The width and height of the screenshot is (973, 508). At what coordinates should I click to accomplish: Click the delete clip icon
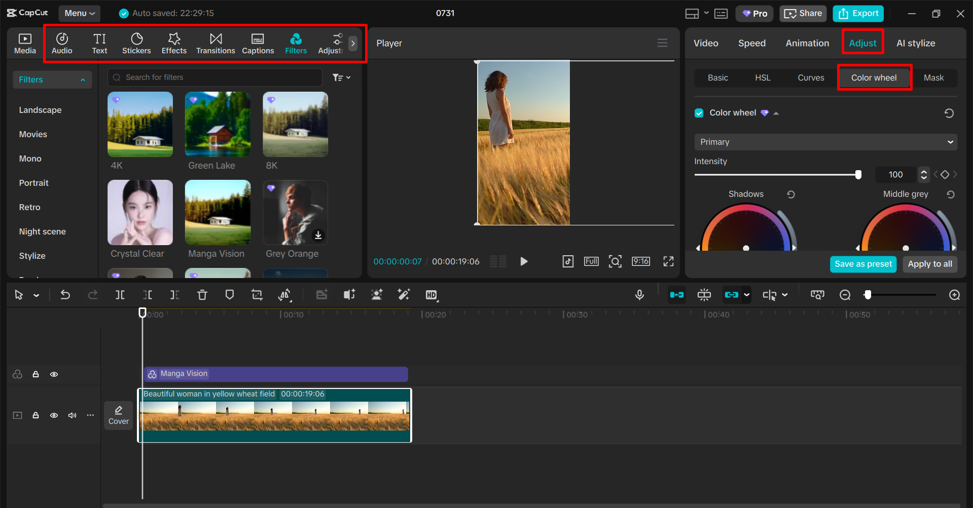pyautogui.click(x=202, y=294)
